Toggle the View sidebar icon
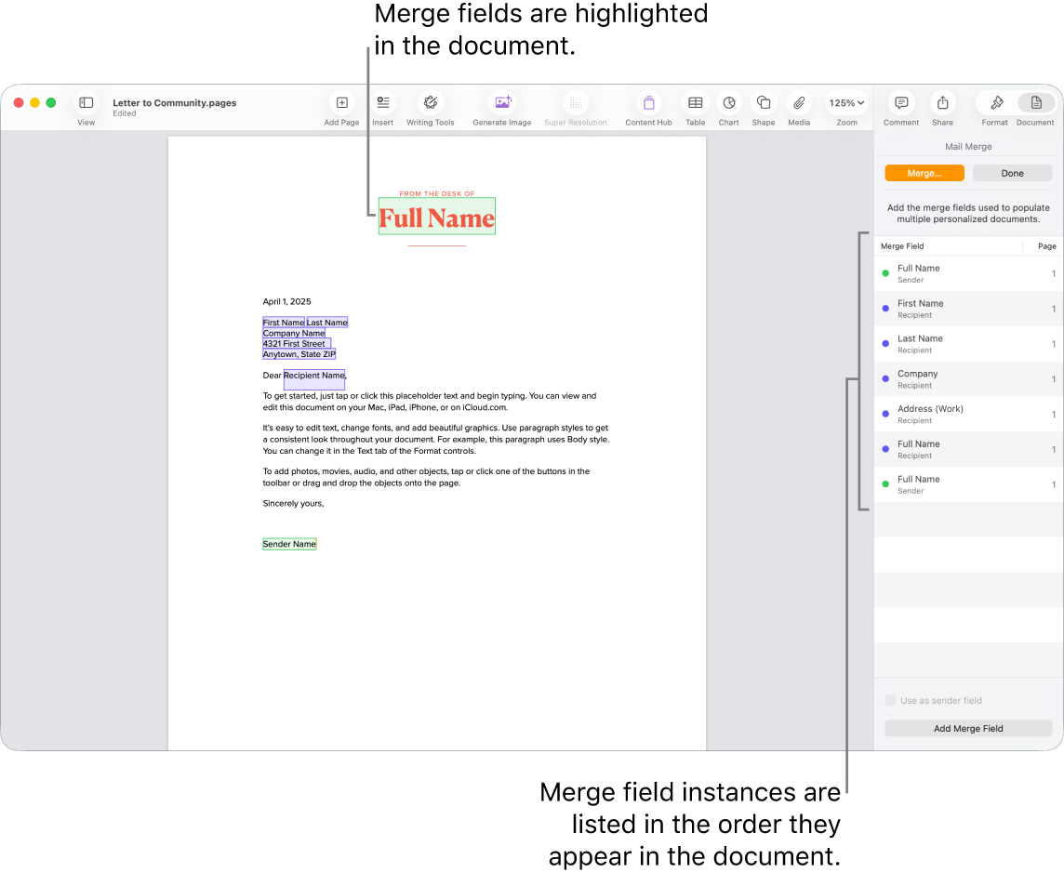 point(86,102)
